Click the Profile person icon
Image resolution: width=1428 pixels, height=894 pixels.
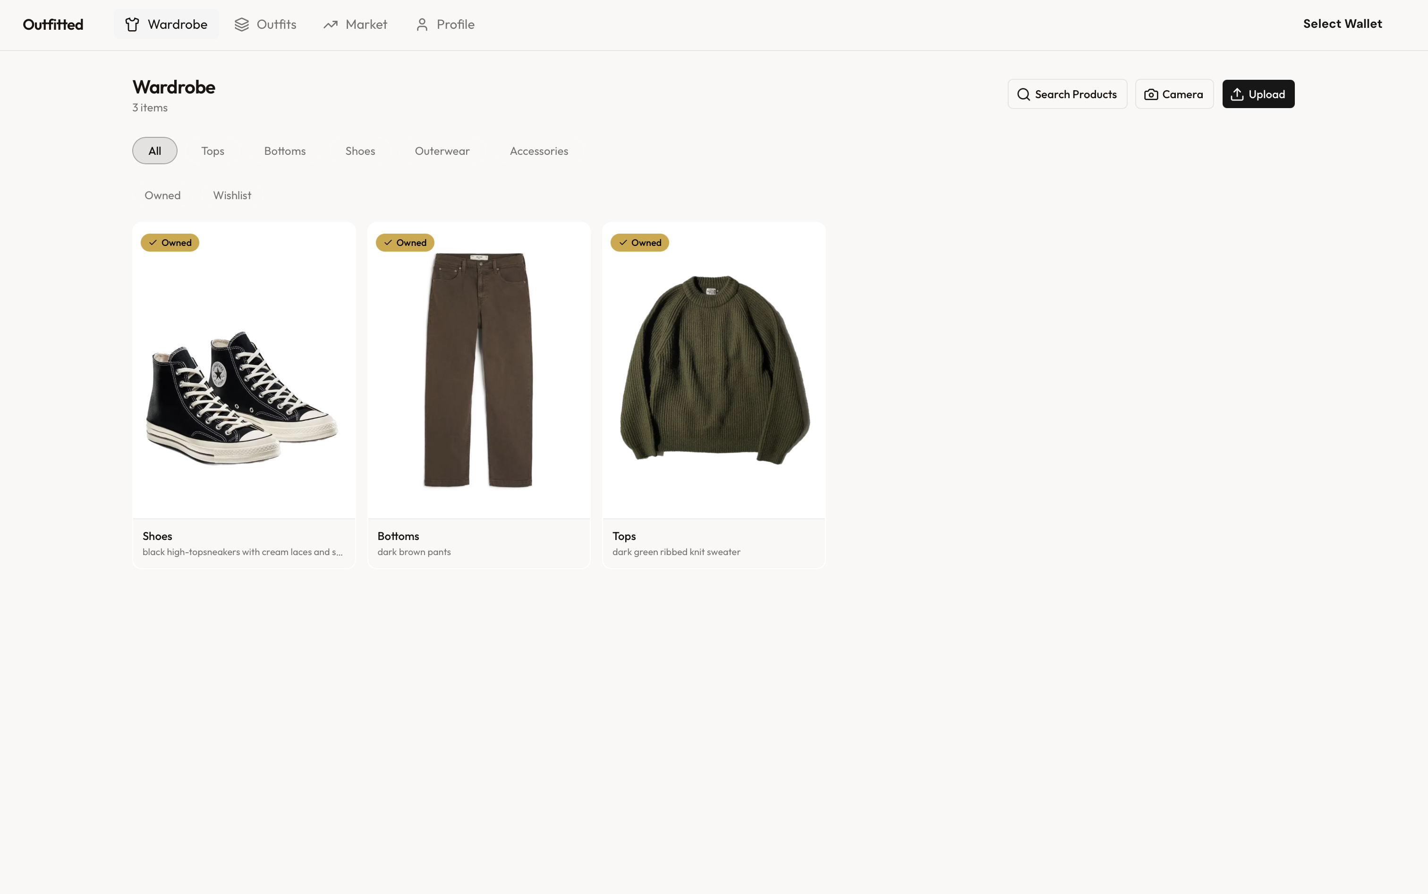422,24
